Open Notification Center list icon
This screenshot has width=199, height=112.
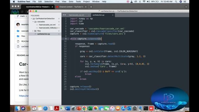pyautogui.click(x=185, y=2)
